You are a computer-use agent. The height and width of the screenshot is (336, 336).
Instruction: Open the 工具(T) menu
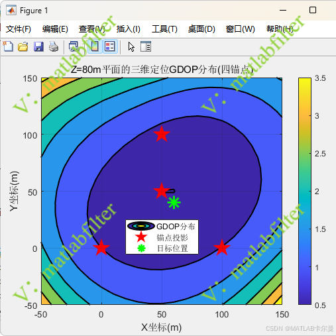(x=164, y=29)
